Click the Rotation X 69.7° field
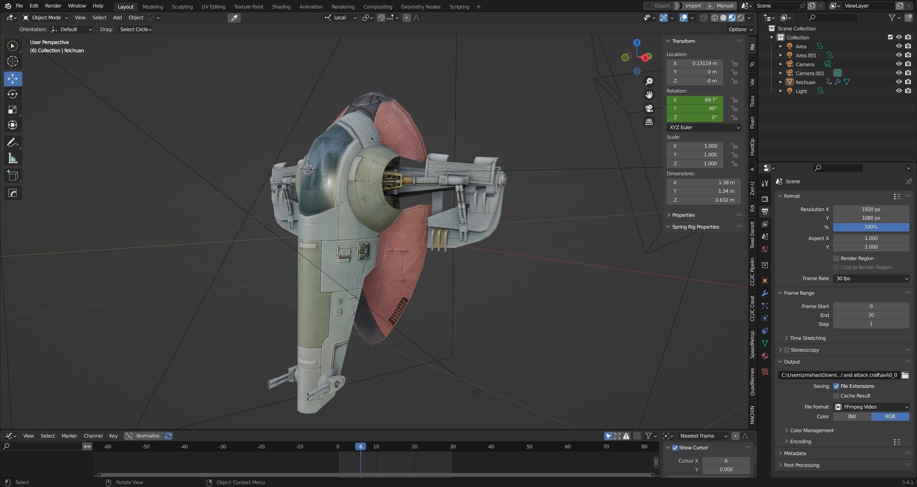This screenshot has height=487, width=917. (x=695, y=100)
